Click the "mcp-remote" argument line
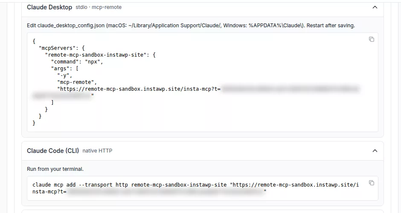Viewport: 401px width, 213px height. tap(77, 82)
